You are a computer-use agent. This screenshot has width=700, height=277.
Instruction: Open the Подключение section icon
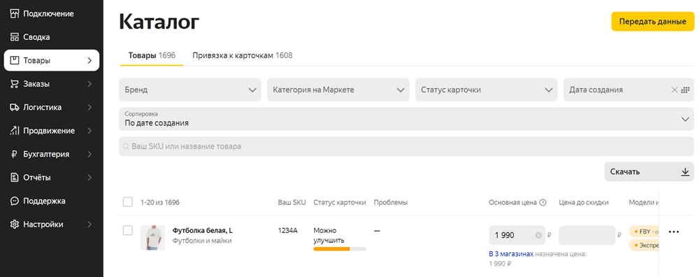pos(15,14)
